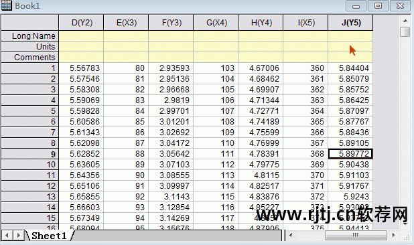The width and height of the screenshot is (414, 245).
Task: Click Units cell of F(Y3)
Action: (171, 47)
